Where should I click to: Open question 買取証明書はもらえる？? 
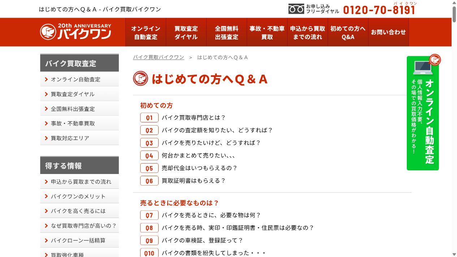click(x=194, y=181)
